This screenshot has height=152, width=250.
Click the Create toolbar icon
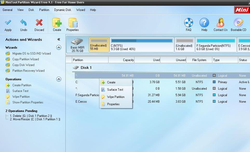pos(57,23)
